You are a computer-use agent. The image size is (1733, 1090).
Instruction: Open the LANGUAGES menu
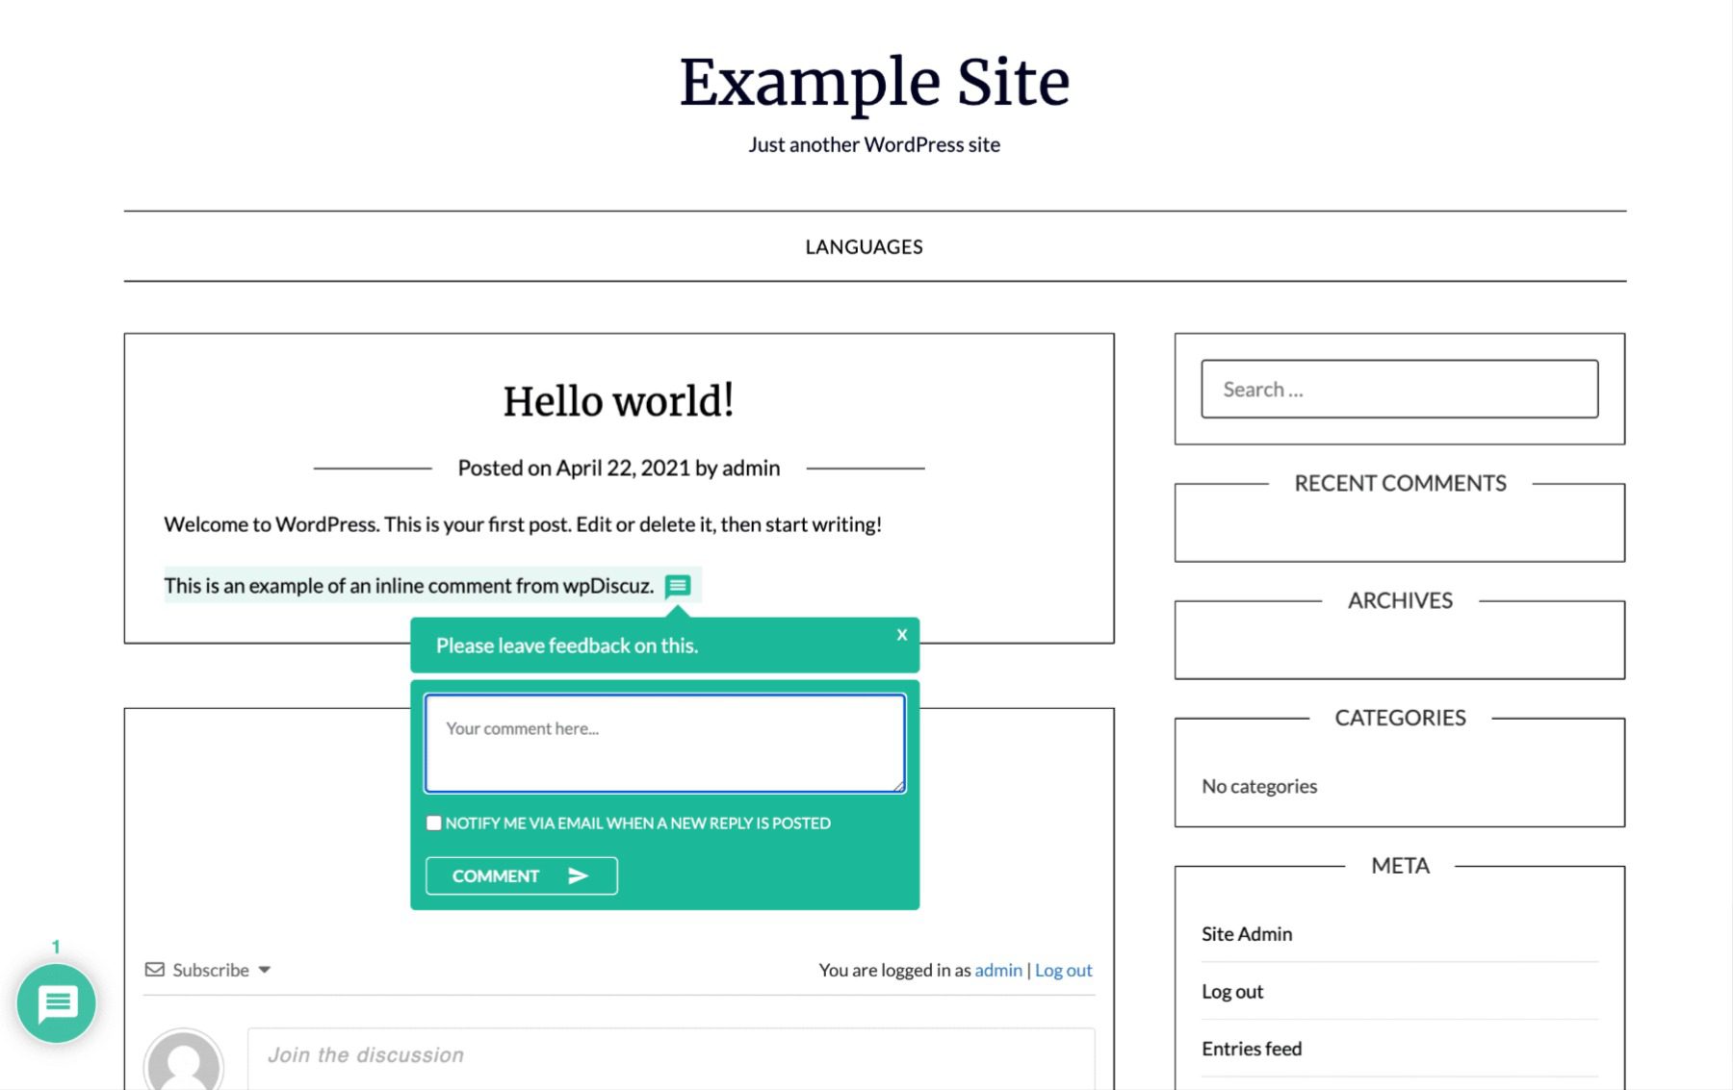(x=864, y=246)
